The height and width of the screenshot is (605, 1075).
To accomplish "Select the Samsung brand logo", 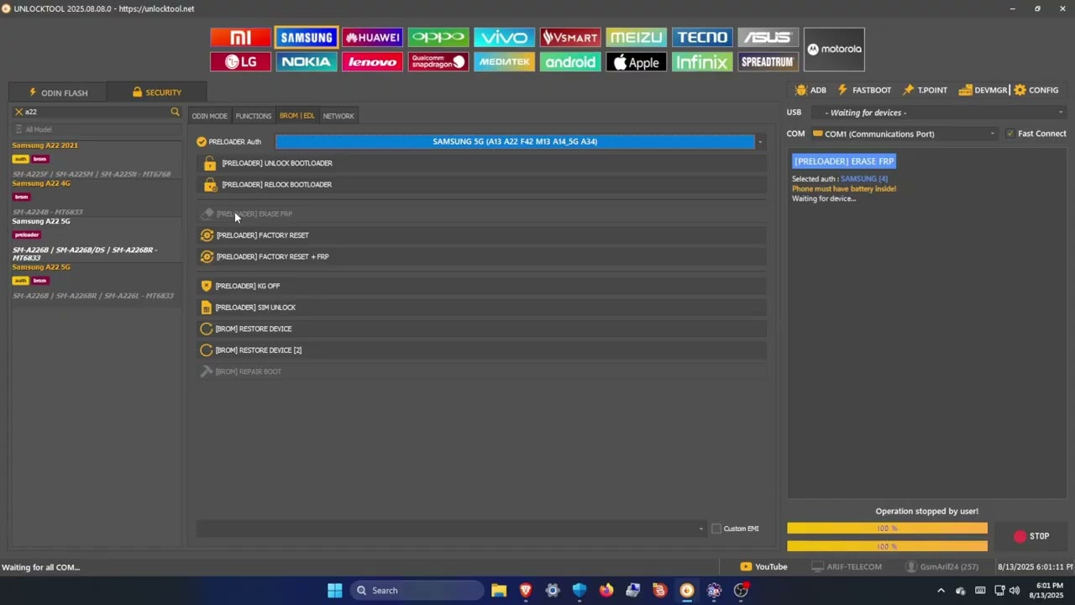I will pos(307,38).
